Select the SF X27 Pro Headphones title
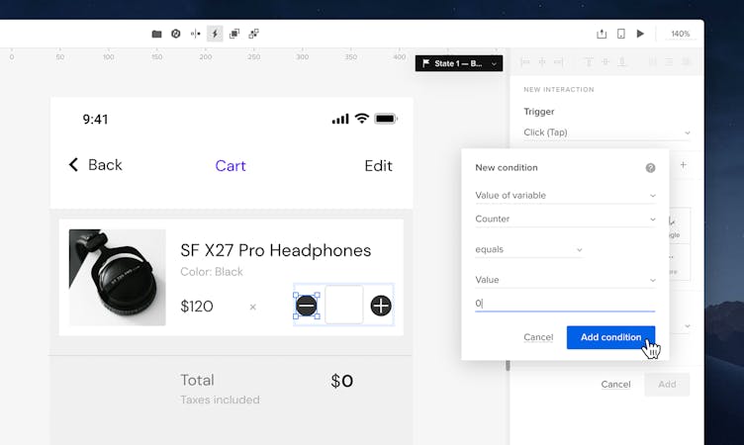744x445 pixels. [276, 250]
